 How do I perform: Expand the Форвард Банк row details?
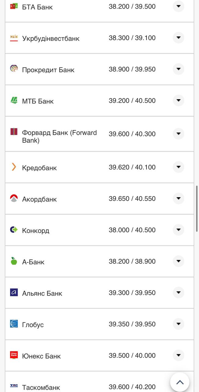(x=179, y=134)
